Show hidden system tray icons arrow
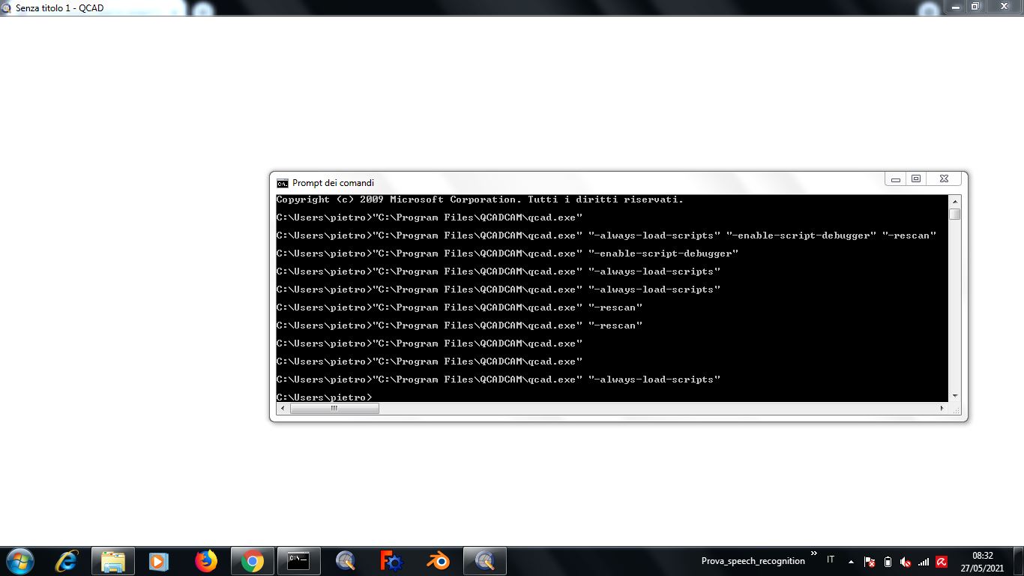The height and width of the screenshot is (576, 1024). tap(851, 561)
